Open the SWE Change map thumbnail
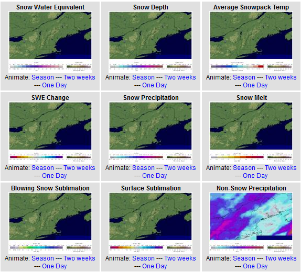Image resolution: width=301 pixels, height=272 pixels. click(50, 132)
